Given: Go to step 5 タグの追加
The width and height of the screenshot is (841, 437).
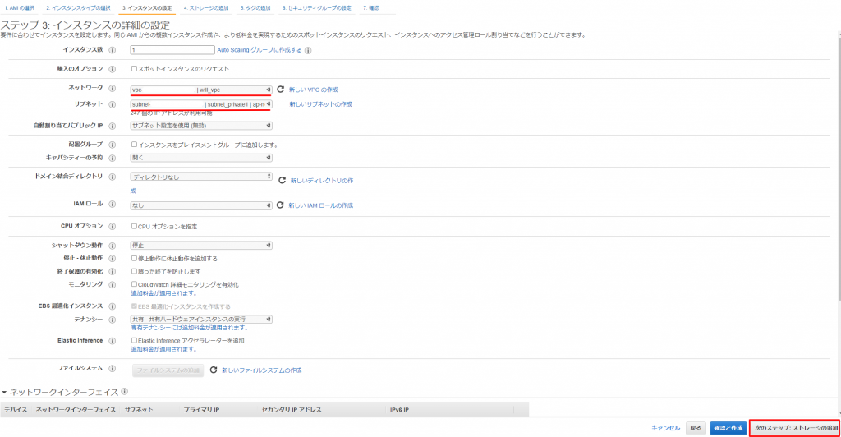Looking at the screenshot, I should [255, 8].
